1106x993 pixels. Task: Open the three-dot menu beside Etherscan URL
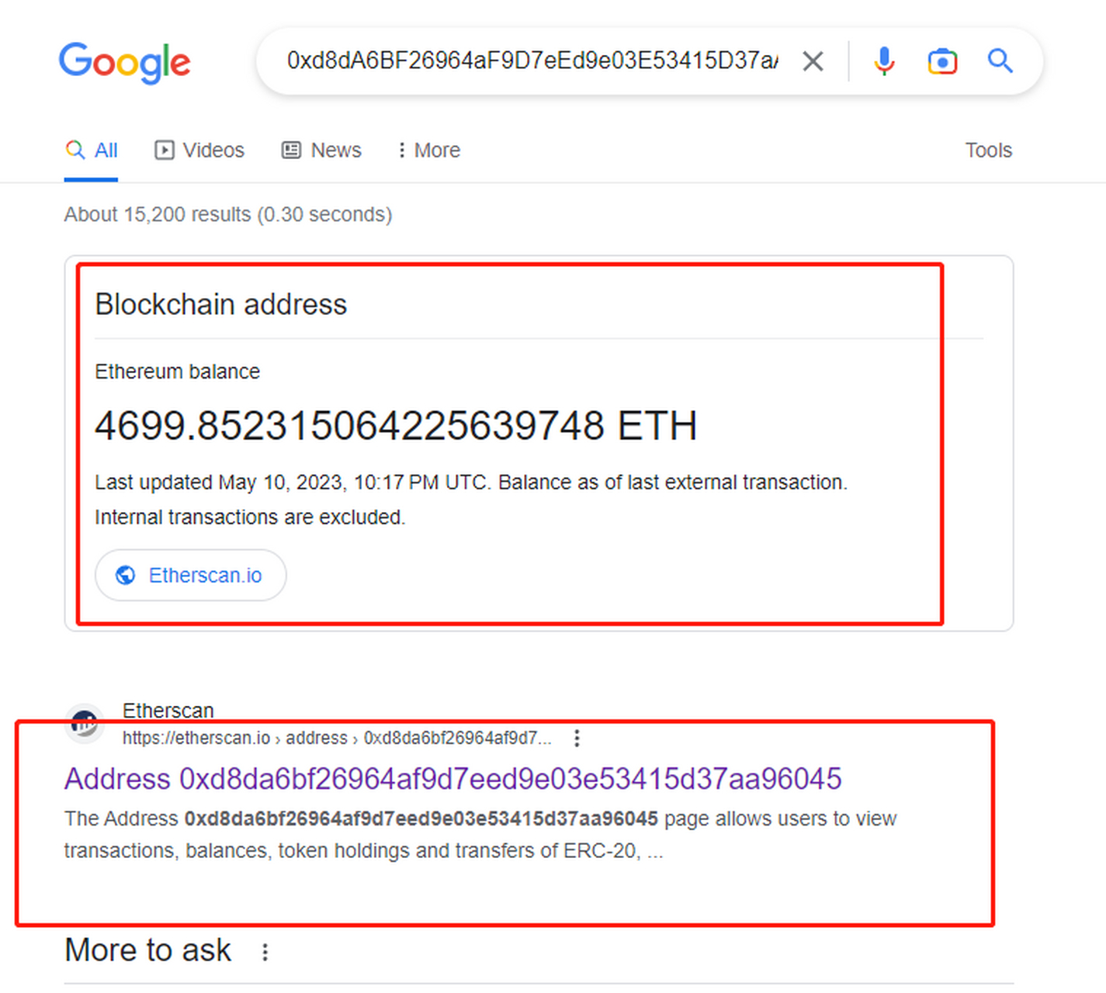tap(577, 738)
